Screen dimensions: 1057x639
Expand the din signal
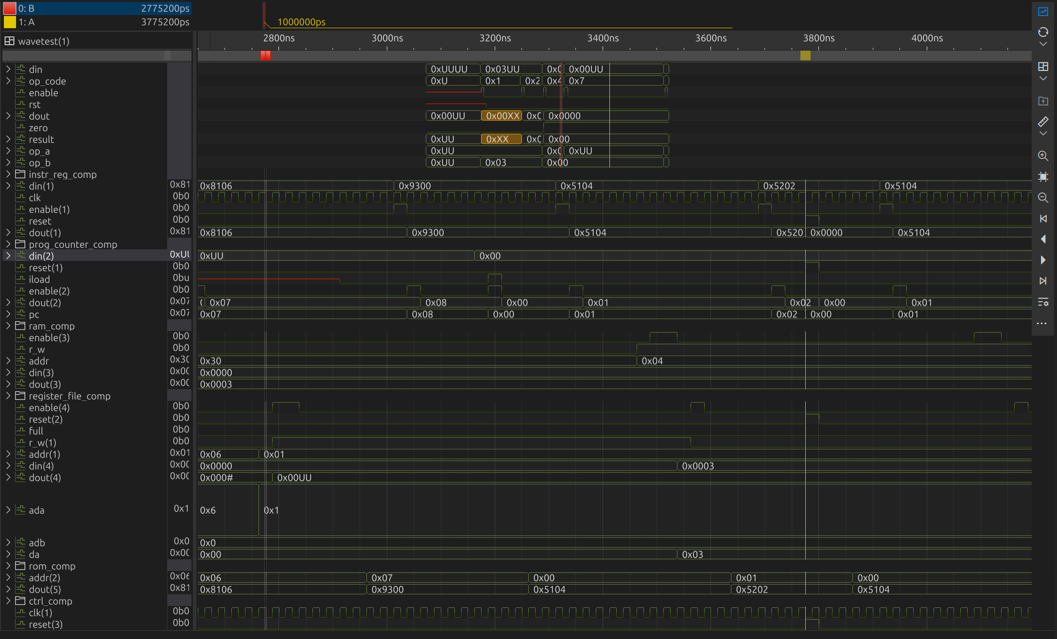(8, 69)
